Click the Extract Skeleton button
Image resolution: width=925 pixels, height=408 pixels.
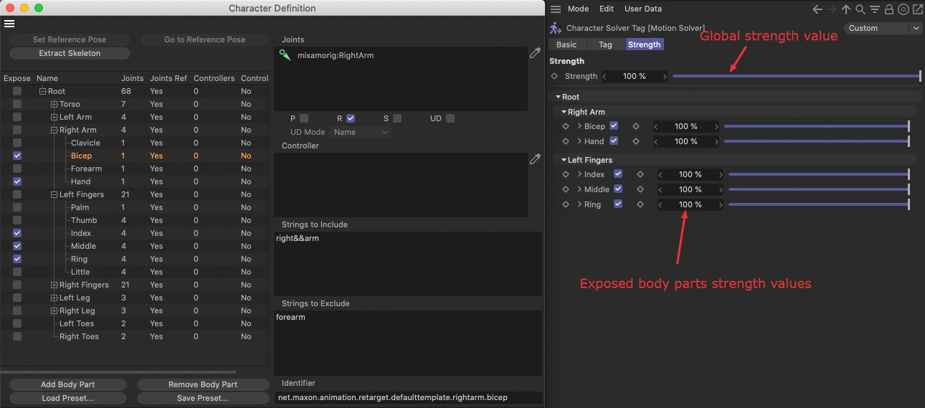[x=70, y=53]
